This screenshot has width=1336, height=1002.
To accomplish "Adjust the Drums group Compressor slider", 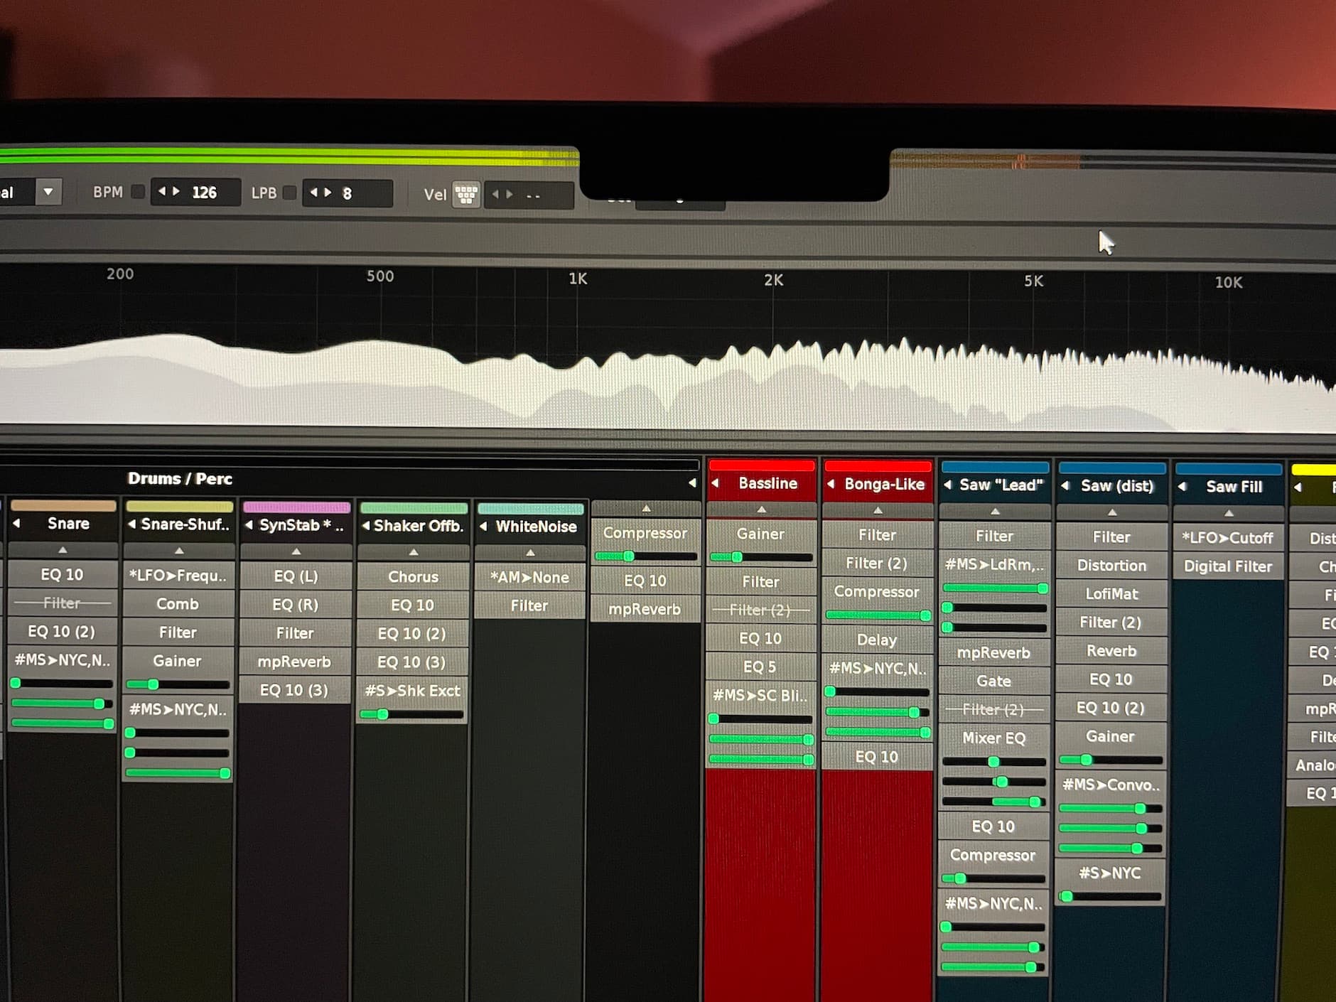I will [x=646, y=556].
